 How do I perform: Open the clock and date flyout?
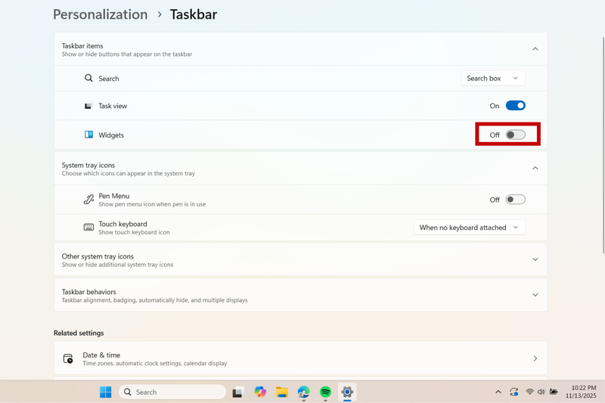(x=581, y=392)
